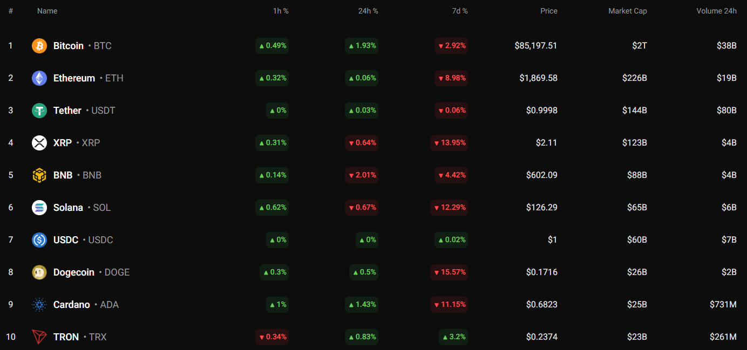The image size is (747, 350).
Task: Click the USDC logo icon
Action: [39, 240]
